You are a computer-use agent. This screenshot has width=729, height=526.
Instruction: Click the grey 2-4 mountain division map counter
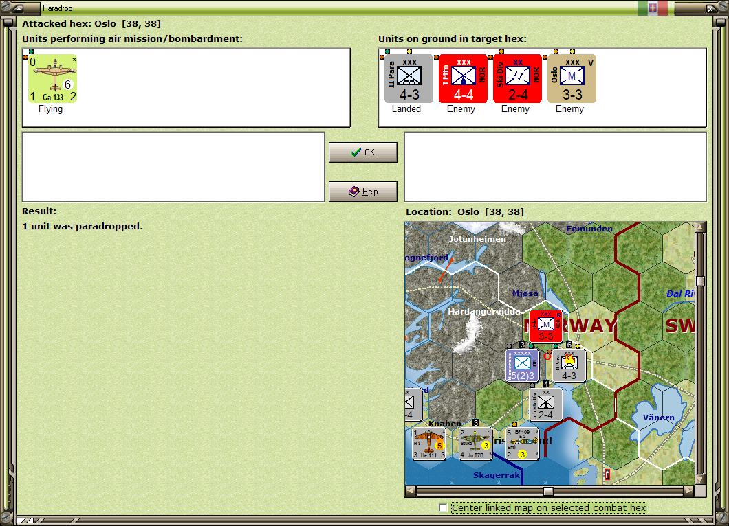(546, 404)
